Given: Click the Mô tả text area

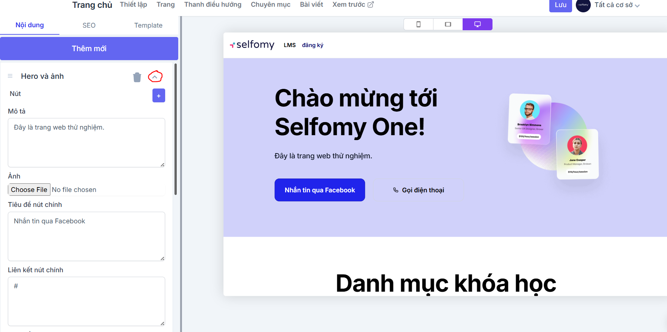Looking at the screenshot, I should click(x=86, y=143).
